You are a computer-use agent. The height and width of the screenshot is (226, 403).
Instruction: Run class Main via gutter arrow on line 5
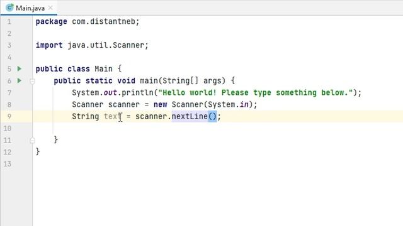[x=20, y=68]
